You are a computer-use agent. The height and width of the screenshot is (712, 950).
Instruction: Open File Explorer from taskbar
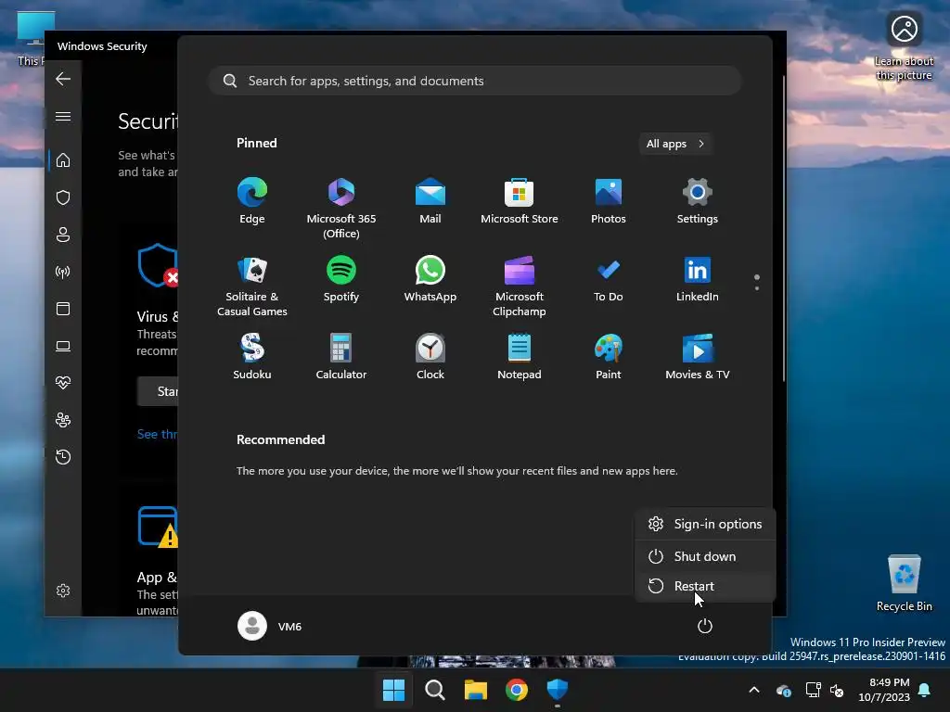476,690
